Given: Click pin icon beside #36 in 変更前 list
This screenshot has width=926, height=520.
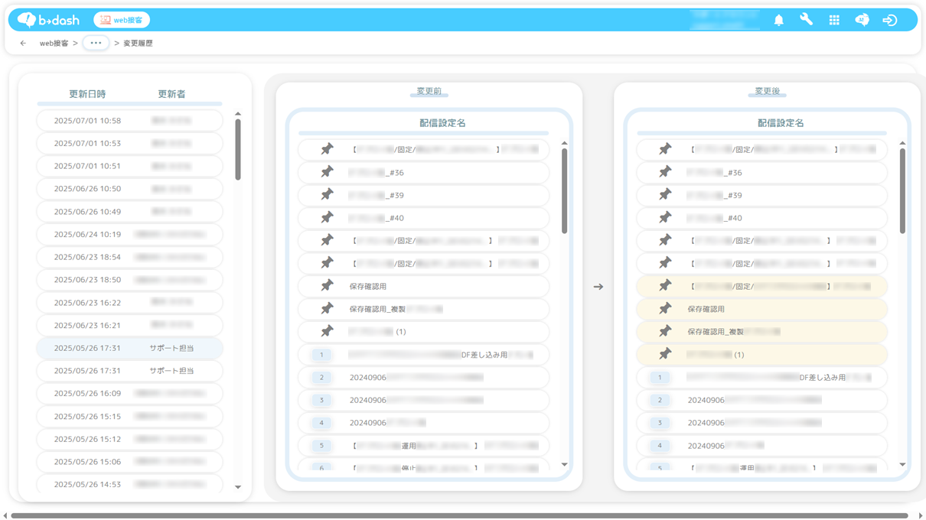Looking at the screenshot, I should (x=327, y=172).
